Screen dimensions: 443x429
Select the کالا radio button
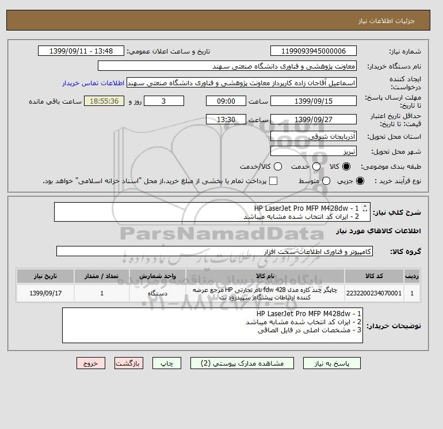point(346,166)
